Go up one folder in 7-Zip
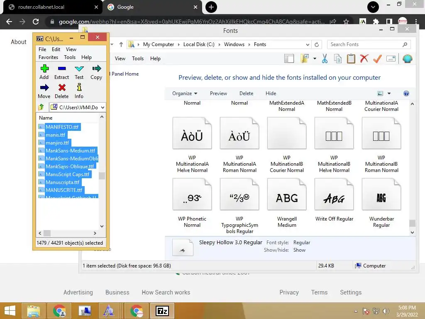425x319 pixels. [x=41, y=107]
